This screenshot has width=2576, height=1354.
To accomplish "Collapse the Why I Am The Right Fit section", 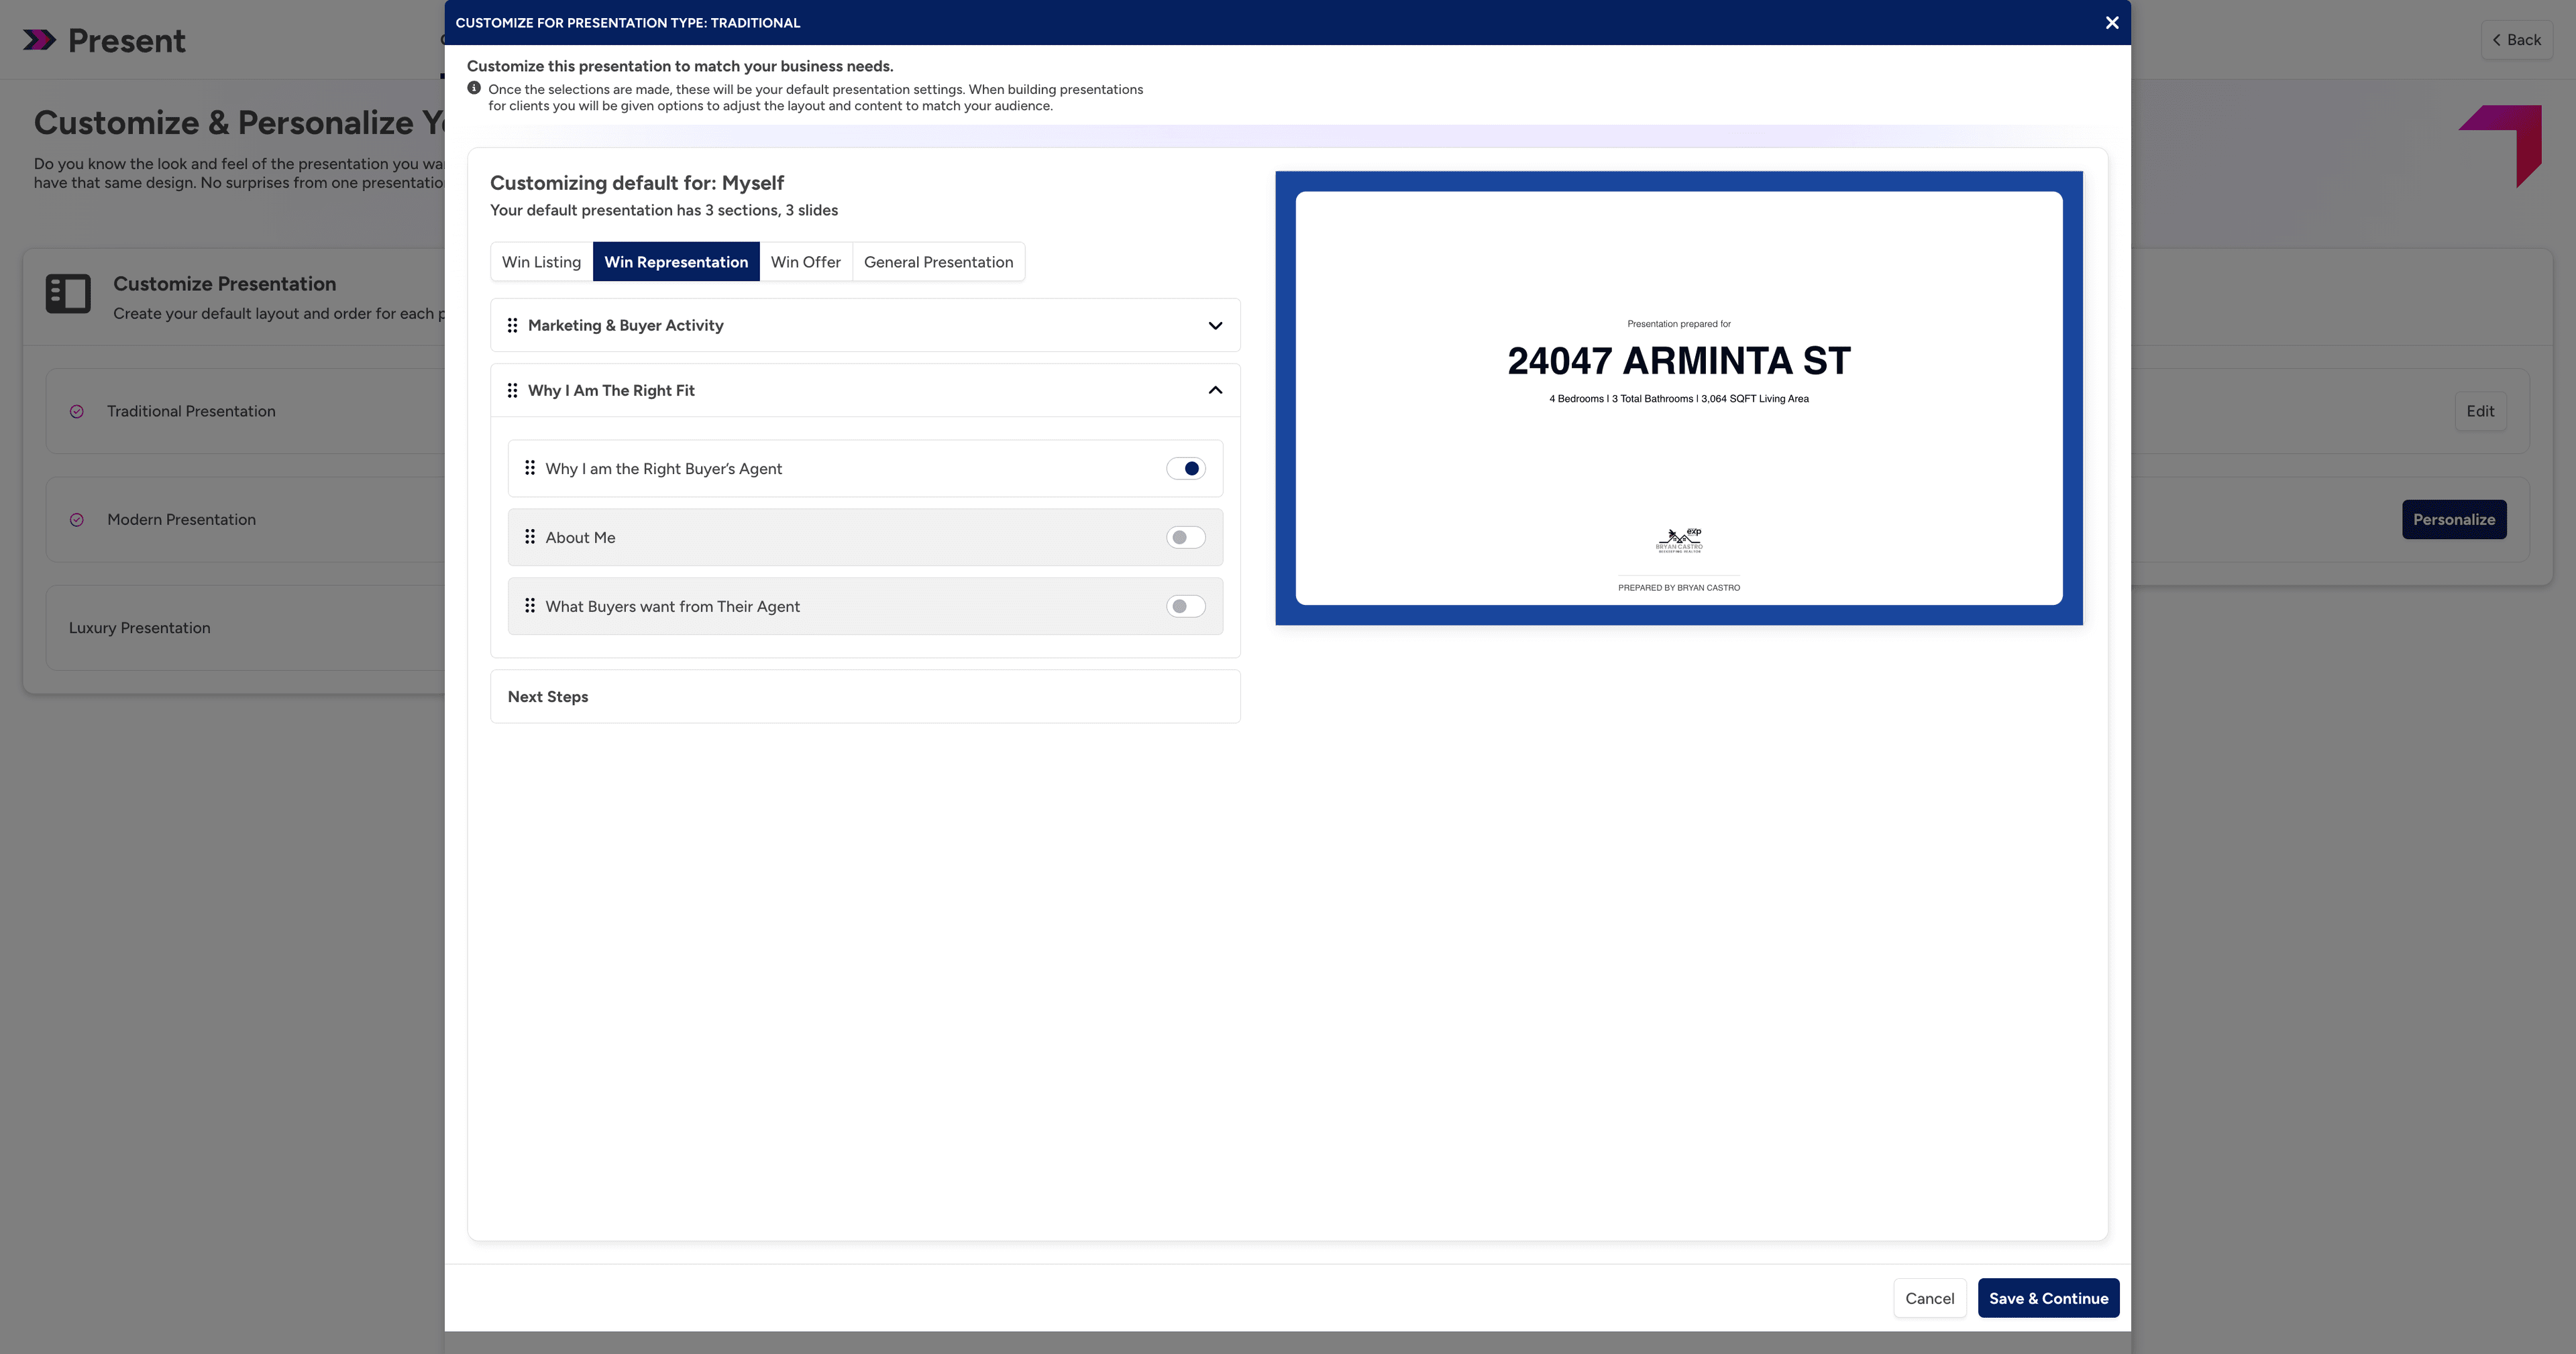I will coord(1215,390).
